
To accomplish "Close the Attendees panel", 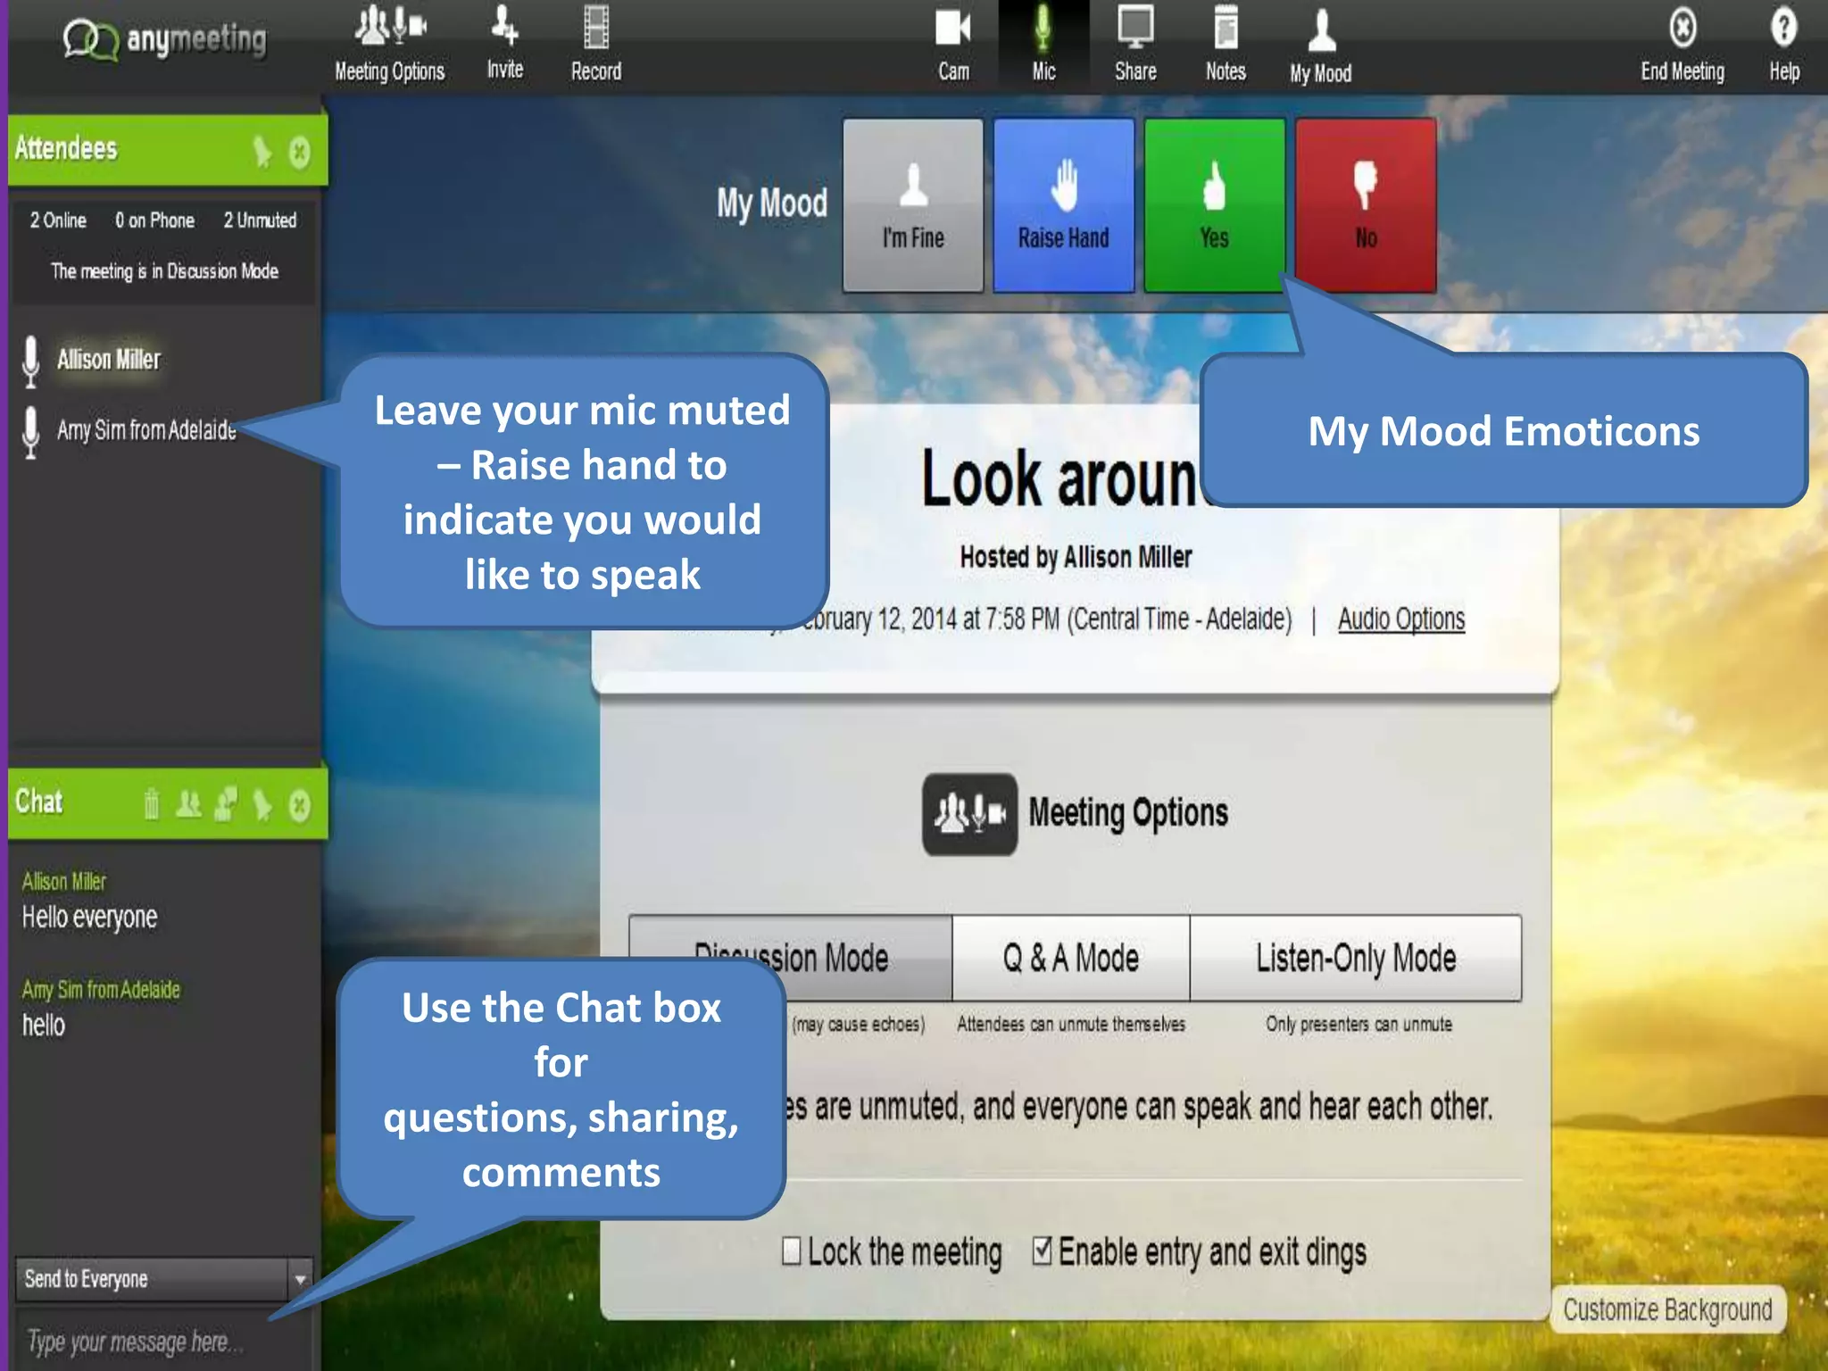I will 300,152.
